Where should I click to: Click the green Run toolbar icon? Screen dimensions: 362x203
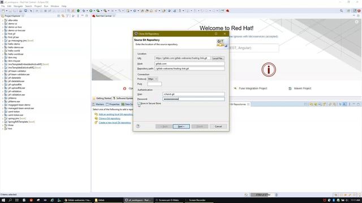[x=91, y=11]
